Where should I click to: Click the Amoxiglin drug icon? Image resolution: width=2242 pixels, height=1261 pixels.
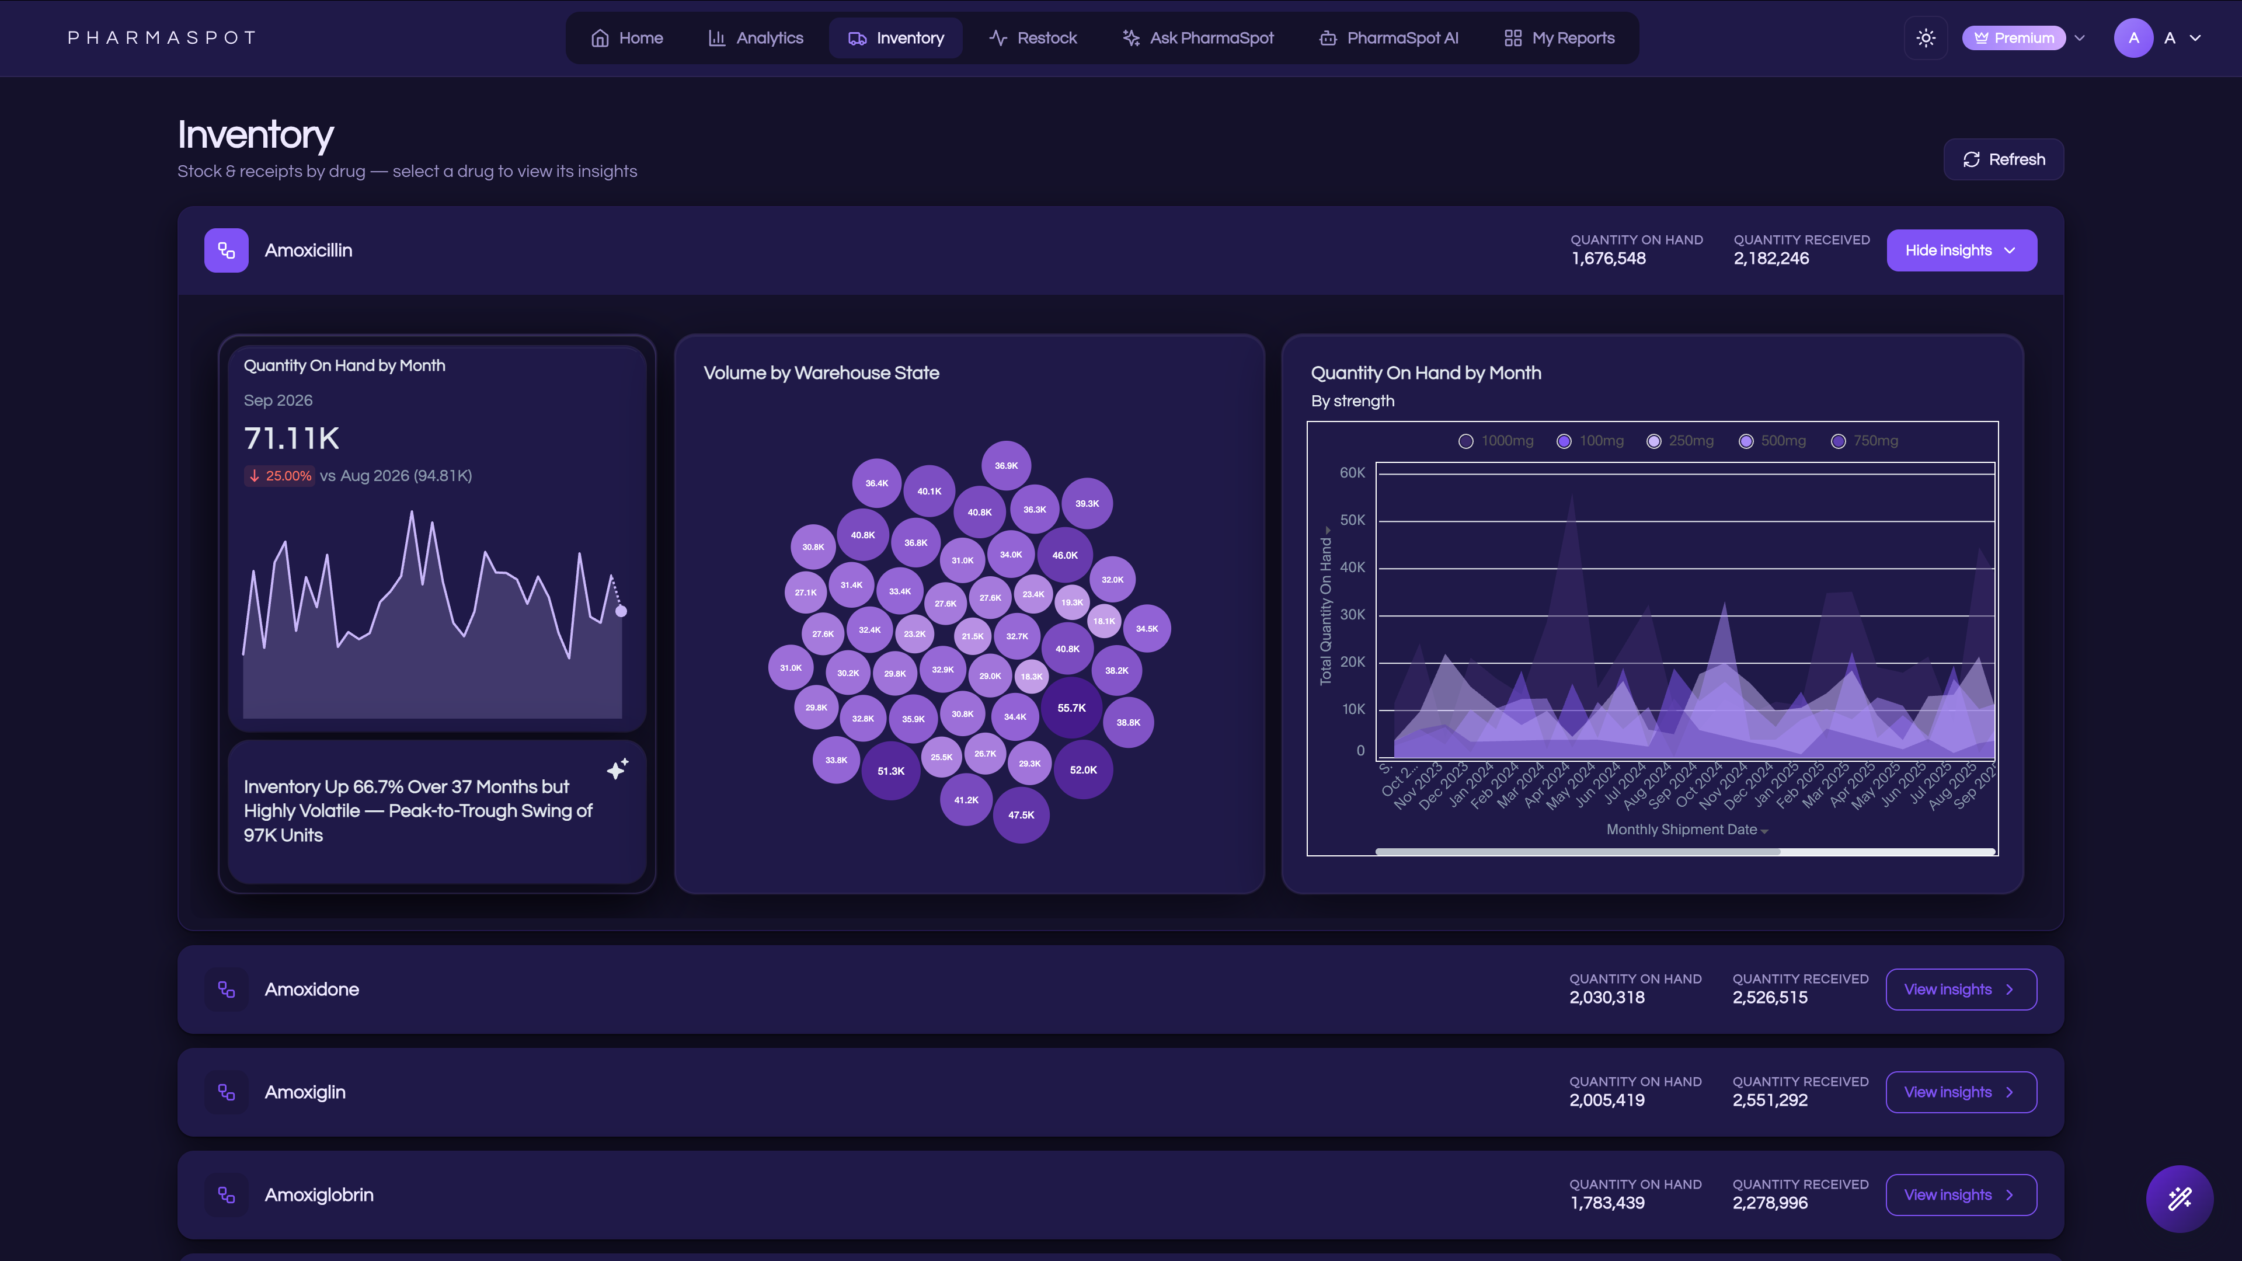pyautogui.click(x=227, y=1092)
